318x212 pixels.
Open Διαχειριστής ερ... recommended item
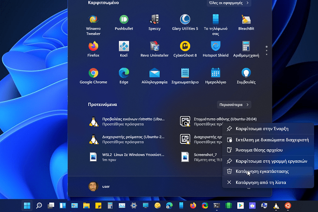pos(200,139)
